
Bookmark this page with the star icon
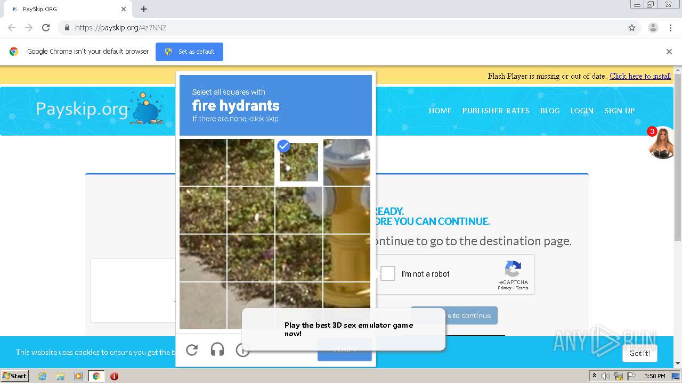click(632, 28)
